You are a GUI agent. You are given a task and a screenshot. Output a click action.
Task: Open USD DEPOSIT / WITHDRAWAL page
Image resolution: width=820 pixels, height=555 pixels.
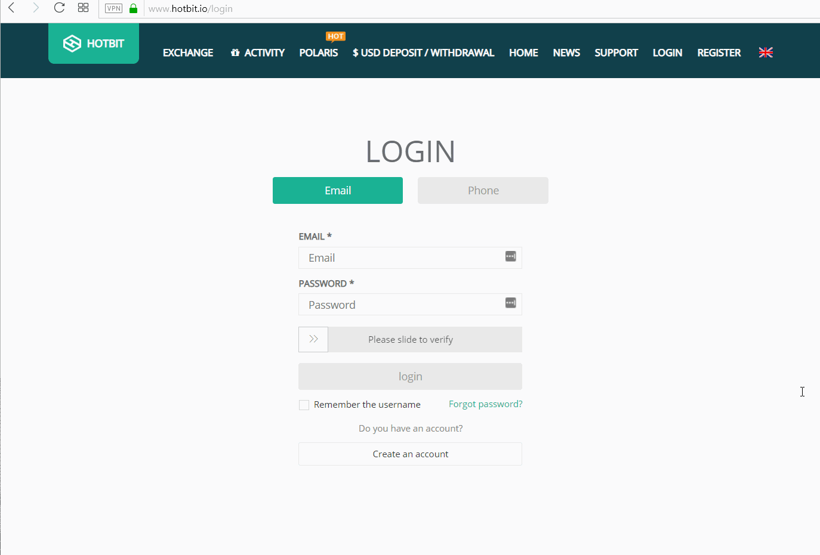[424, 52]
